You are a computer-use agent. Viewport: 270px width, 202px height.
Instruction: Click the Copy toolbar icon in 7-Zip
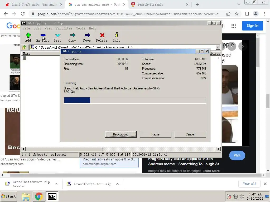(x=72, y=37)
